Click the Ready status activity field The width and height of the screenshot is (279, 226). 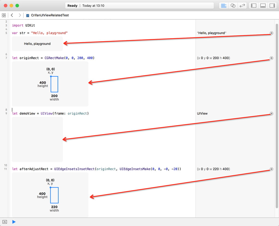tap(139, 6)
